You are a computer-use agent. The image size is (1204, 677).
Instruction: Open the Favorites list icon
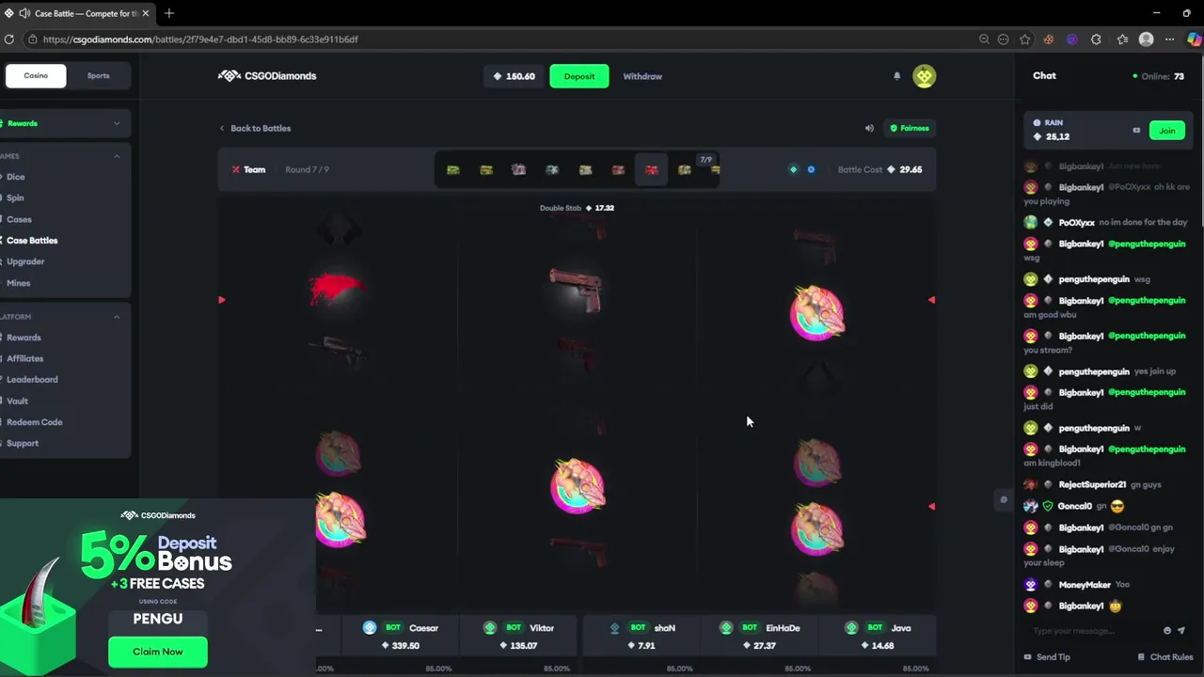tap(1122, 39)
